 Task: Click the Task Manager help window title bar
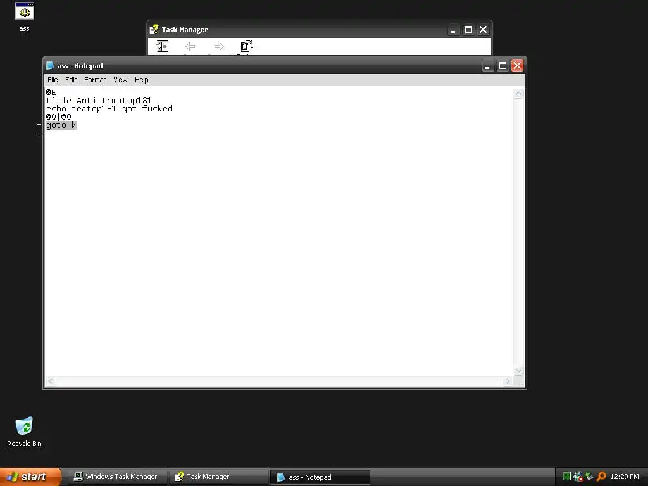tap(320, 30)
